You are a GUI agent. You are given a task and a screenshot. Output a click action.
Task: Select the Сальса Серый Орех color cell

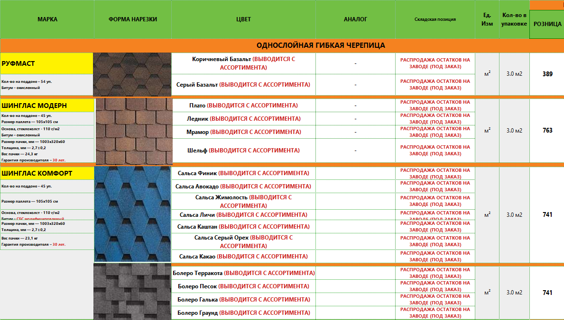pyautogui.click(x=243, y=242)
